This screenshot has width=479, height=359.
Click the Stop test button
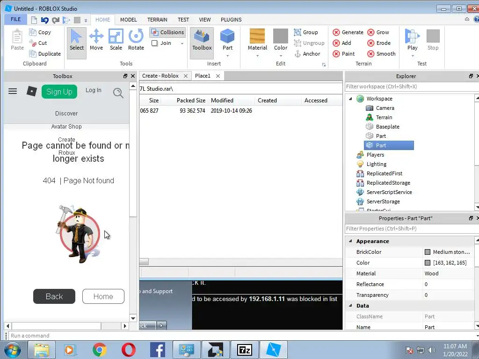coord(433,39)
